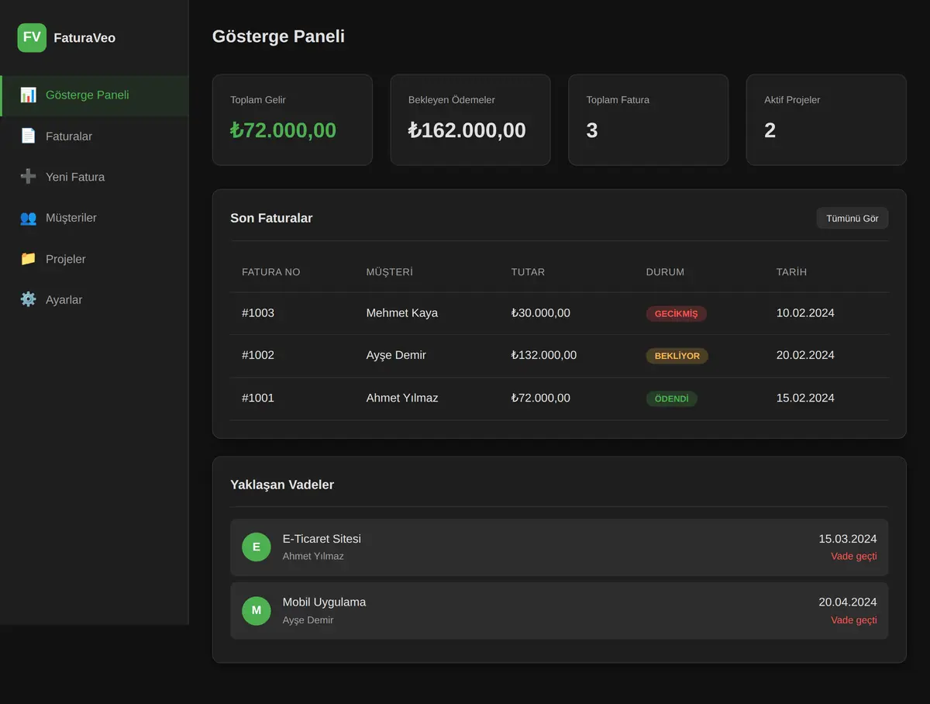Image resolution: width=930 pixels, height=704 pixels.
Task: Click the FV FaturaVeo logo icon
Action: click(32, 37)
